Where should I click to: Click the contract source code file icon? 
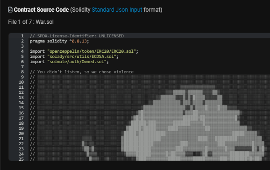pos(10,10)
